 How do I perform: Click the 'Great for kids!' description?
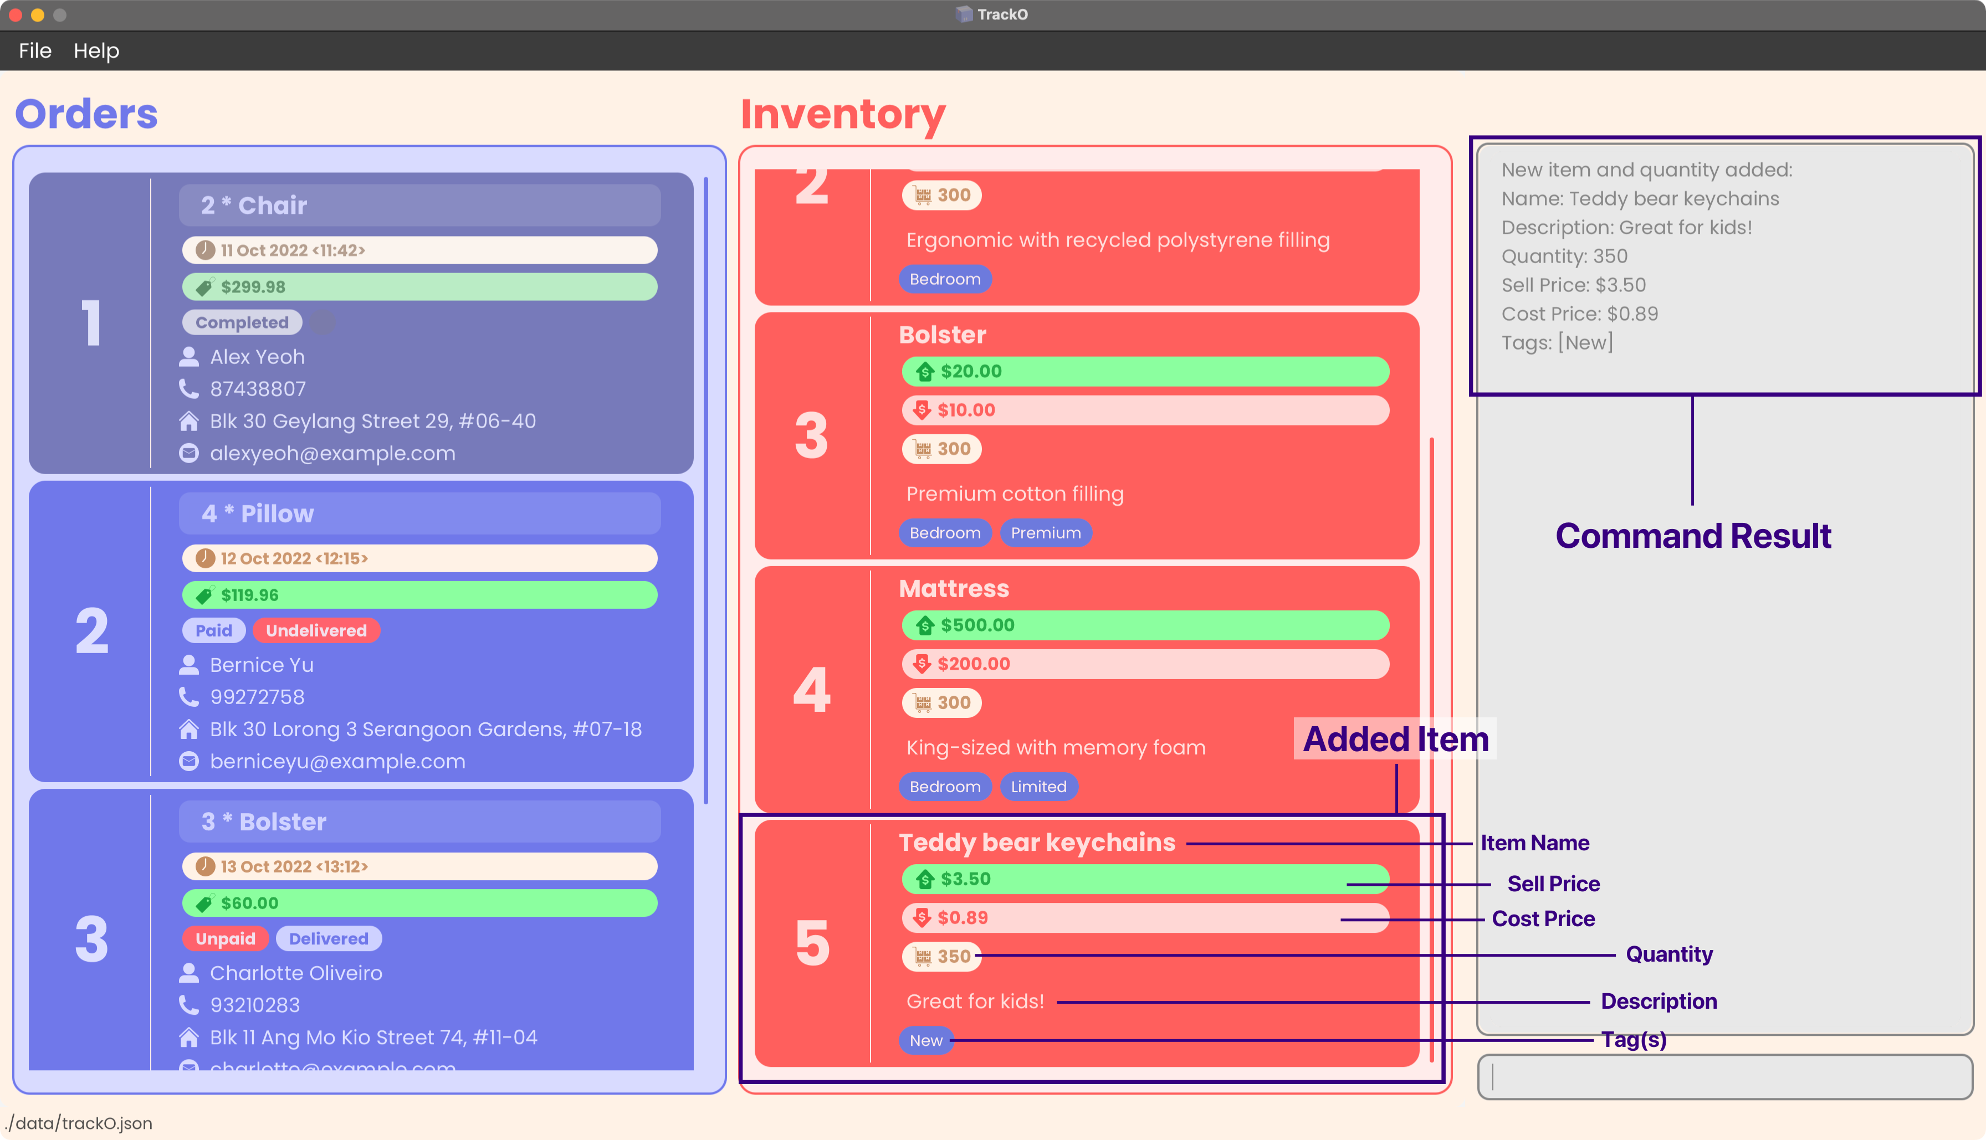pos(975,1002)
